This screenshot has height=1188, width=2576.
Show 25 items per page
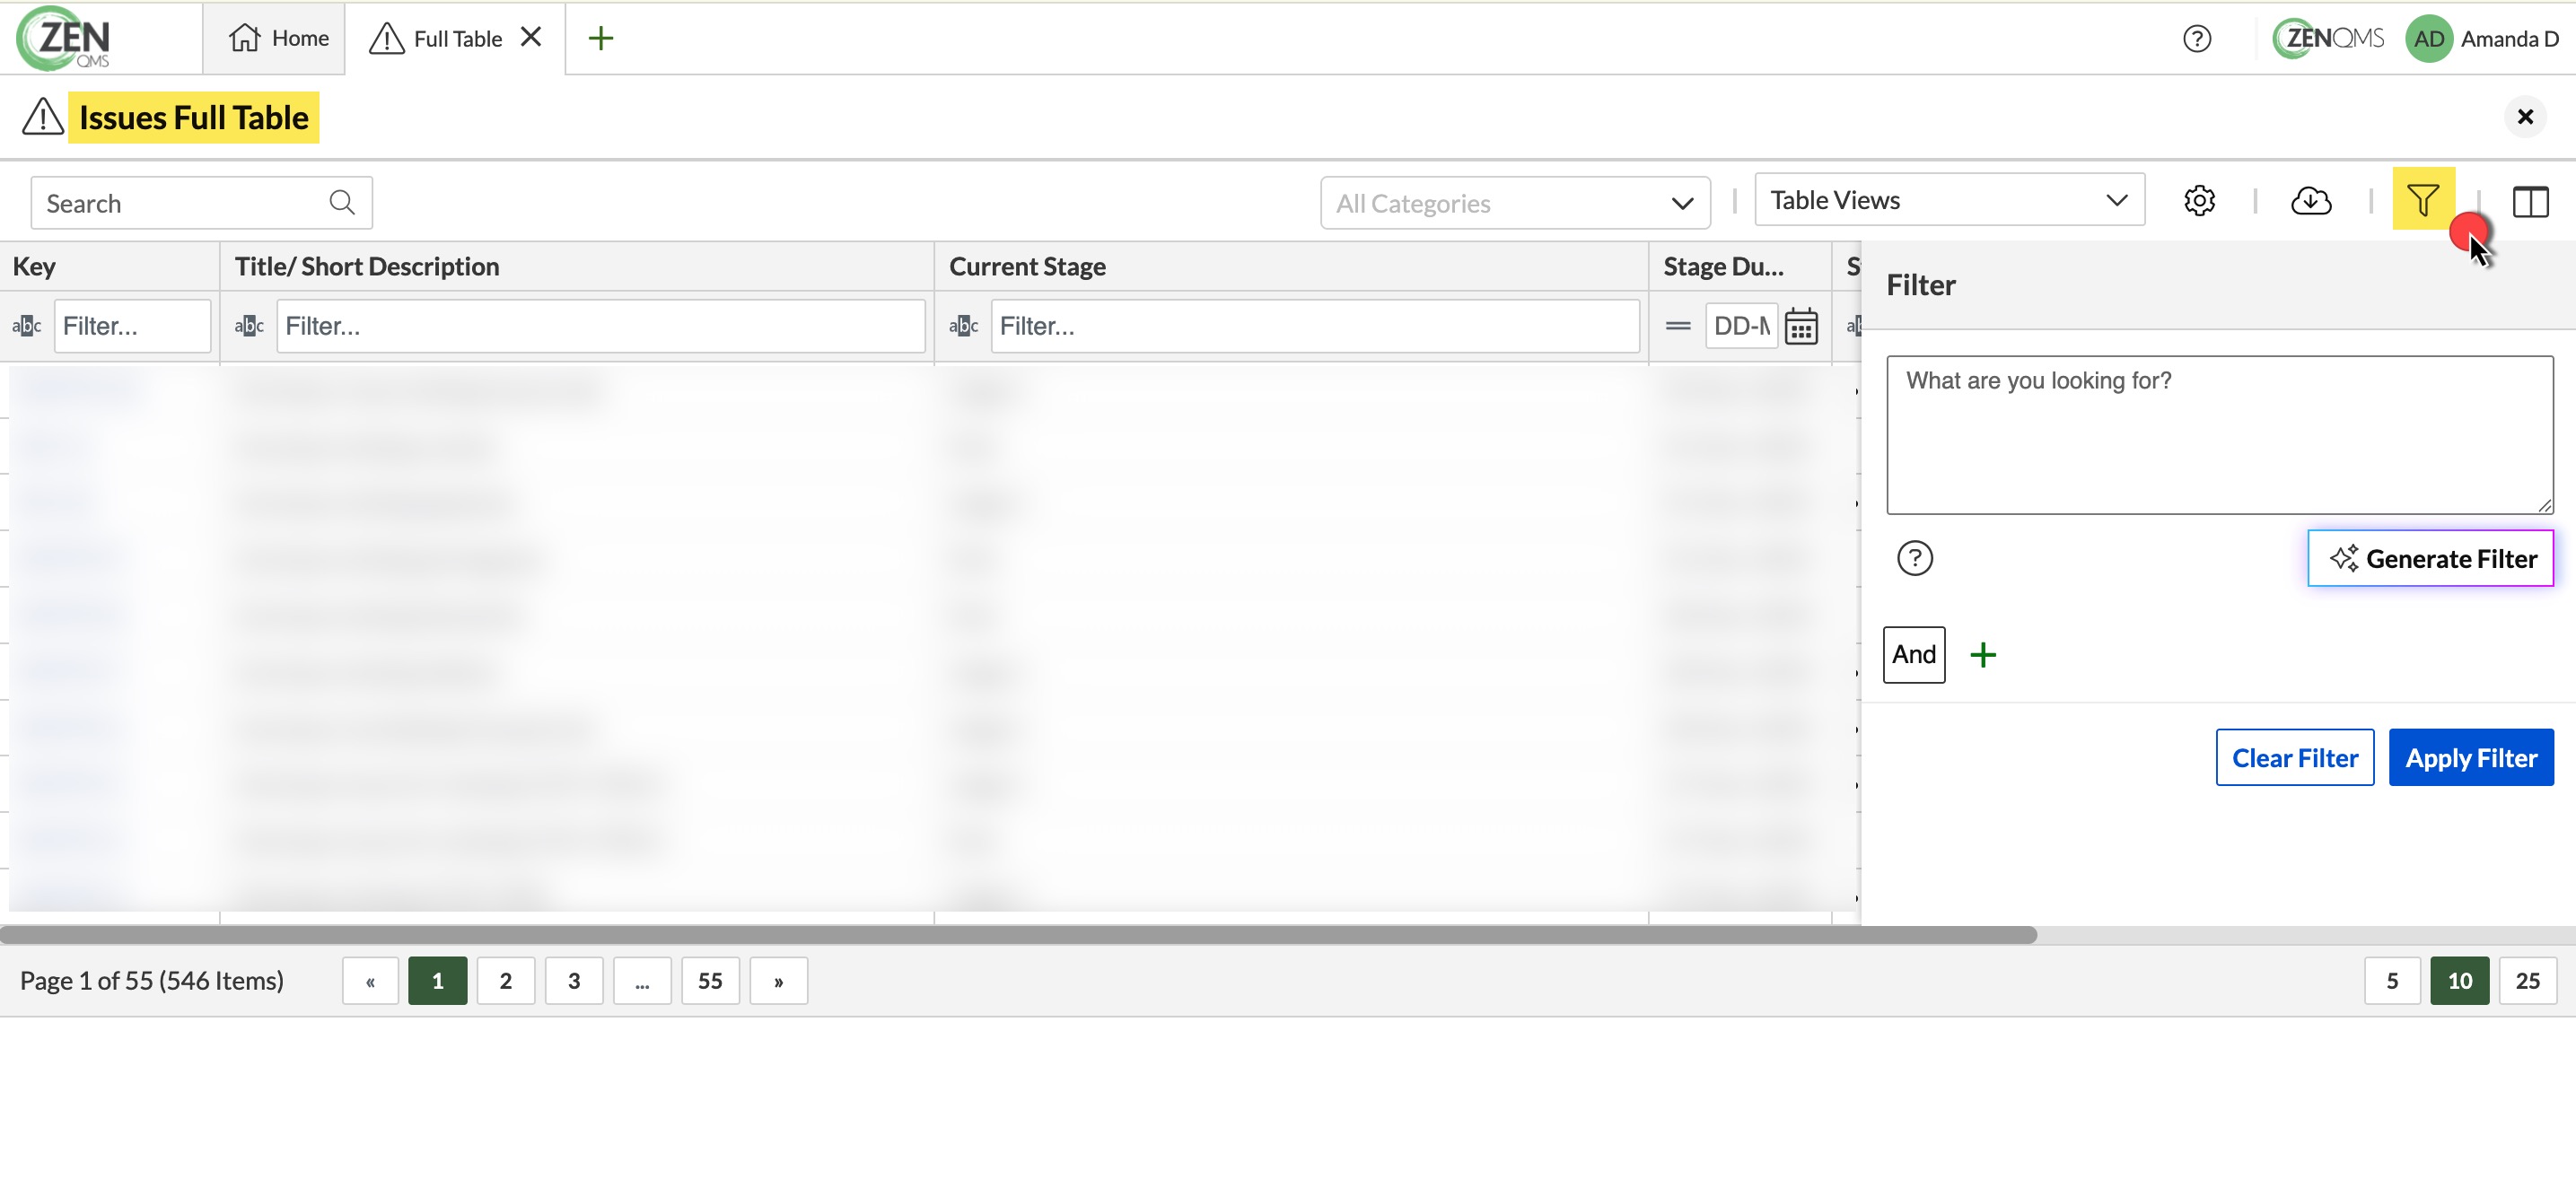tap(2527, 981)
